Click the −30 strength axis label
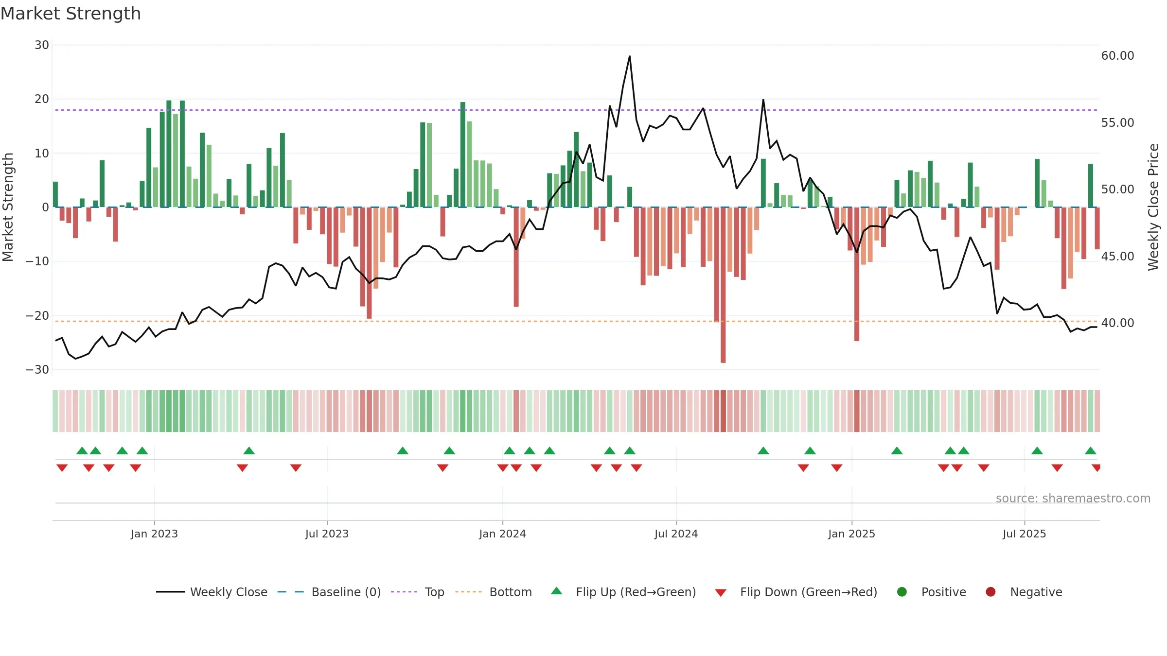The width and height of the screenshot is (1167, 656). coord(37,370)
